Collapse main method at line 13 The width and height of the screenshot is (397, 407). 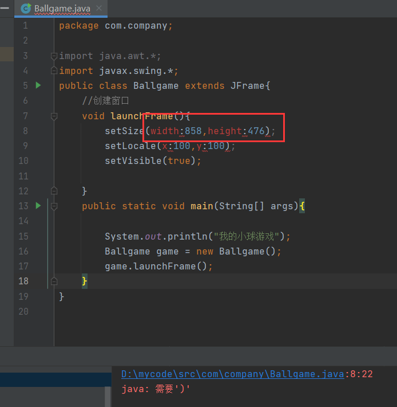click(x=54, y=206)
